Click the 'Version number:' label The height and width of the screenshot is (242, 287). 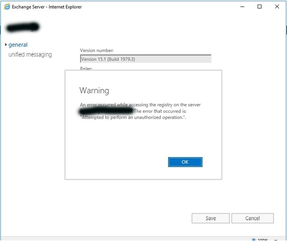click(x=97, y=51)
